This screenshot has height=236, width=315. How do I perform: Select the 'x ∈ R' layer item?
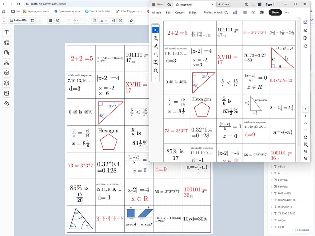tap(281, 227)
